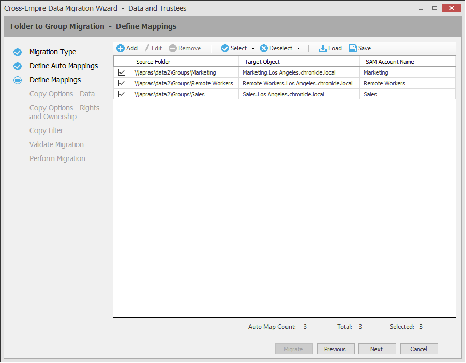Viewport: 466px width, 363px height.
Task: Load mappings using the Load icon
Action: tap(323, 48)
